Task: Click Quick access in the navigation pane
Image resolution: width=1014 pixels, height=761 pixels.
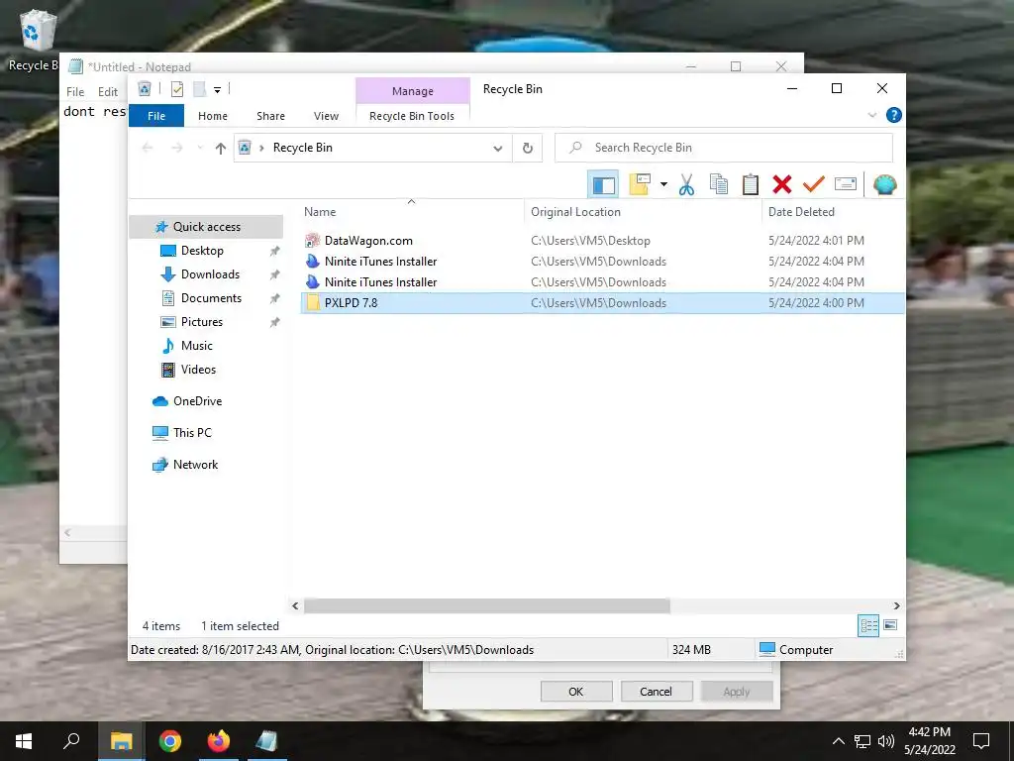Action: tap(206, 227)
